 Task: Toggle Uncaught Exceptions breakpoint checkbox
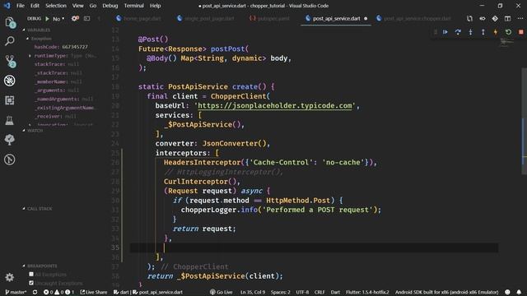pyautogui.click(x=31, y=283)
